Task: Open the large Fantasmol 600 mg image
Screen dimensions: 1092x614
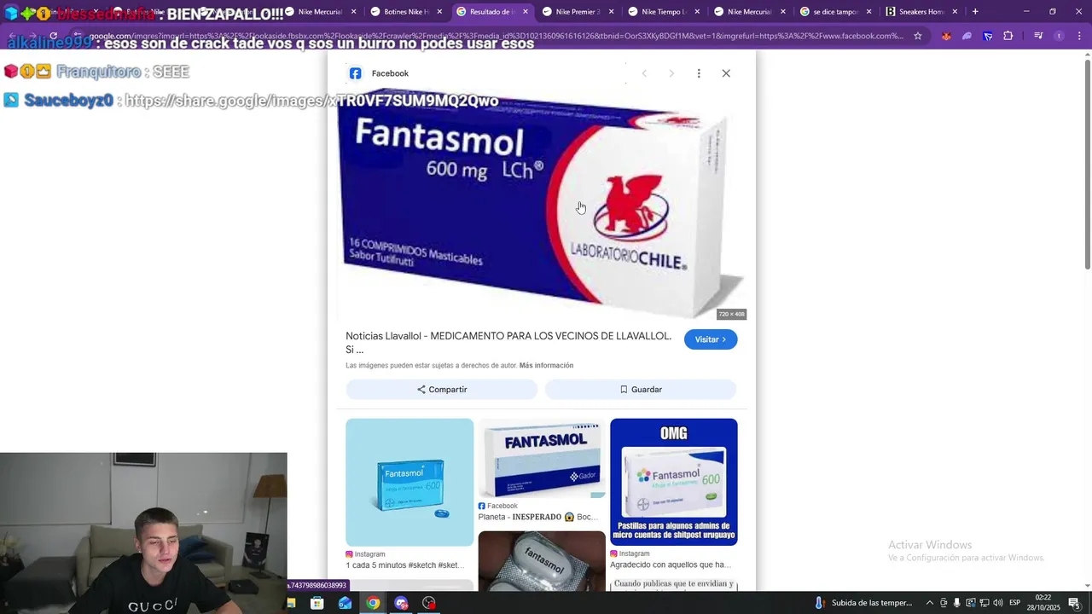Action: 542,206
